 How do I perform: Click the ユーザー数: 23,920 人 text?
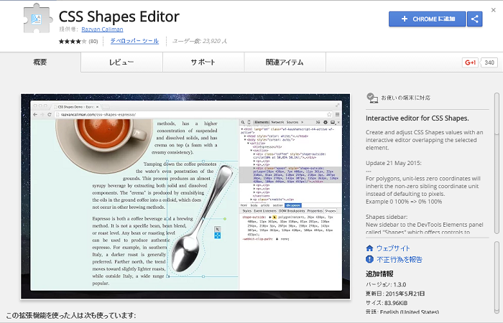[x=200, y=41]
